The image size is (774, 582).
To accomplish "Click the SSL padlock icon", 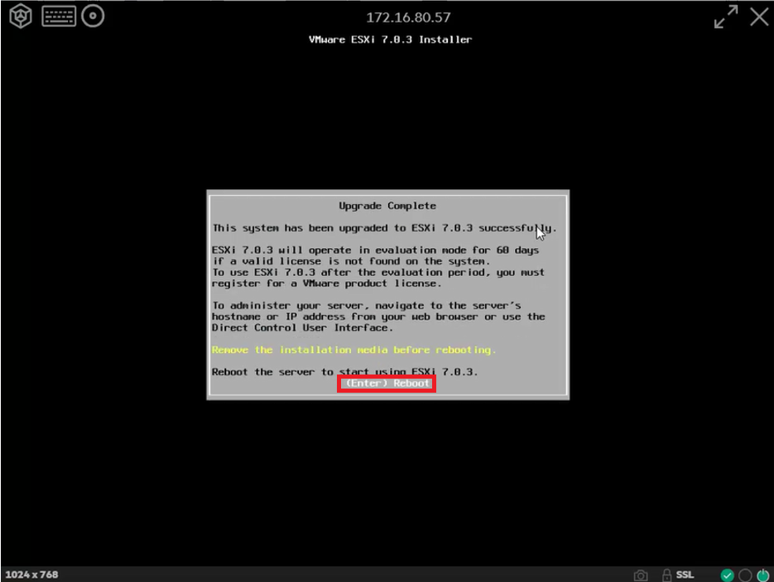I will [x=666, y=575].
